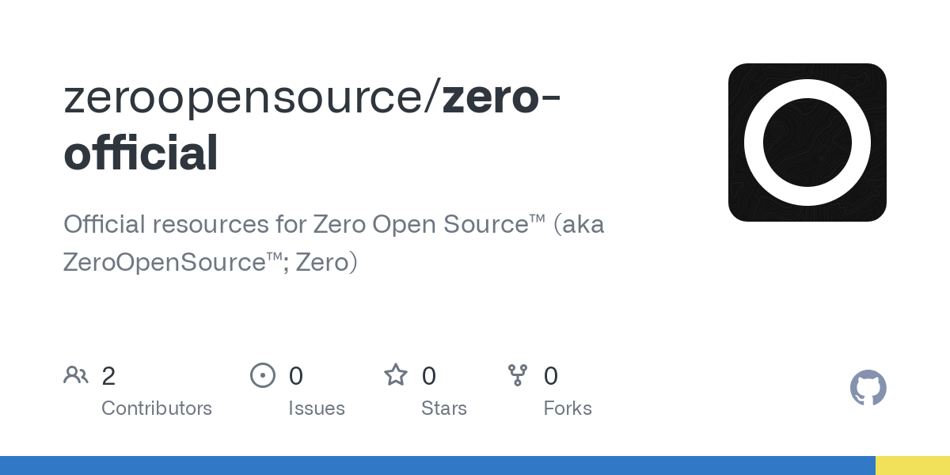This screenshot has width=950, height=475.
Task: Click the GitHub Octocat logo icon
Action: [868, 388]
